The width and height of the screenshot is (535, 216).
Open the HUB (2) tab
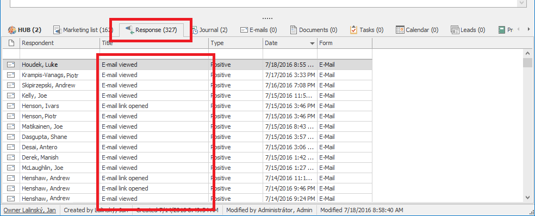[x=24, y=30]
